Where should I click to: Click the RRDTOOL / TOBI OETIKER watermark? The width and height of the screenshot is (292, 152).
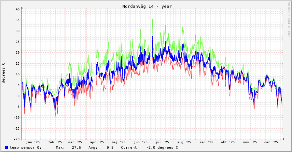click(x=288, y=19)
